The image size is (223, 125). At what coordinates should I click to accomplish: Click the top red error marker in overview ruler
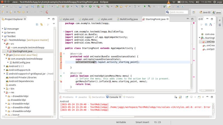click(194, 23)
